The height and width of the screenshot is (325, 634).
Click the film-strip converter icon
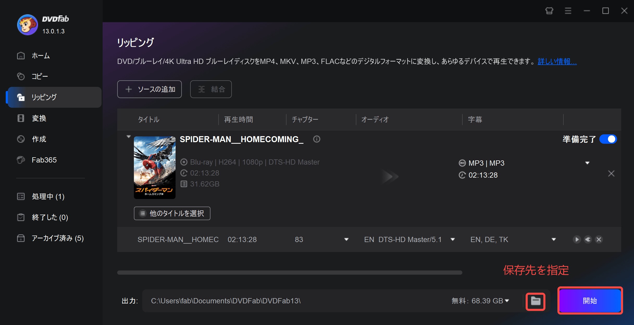click(21, 118)
